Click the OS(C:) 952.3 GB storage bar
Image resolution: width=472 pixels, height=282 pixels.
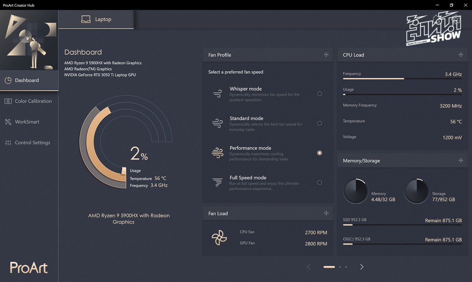point(402,244)
